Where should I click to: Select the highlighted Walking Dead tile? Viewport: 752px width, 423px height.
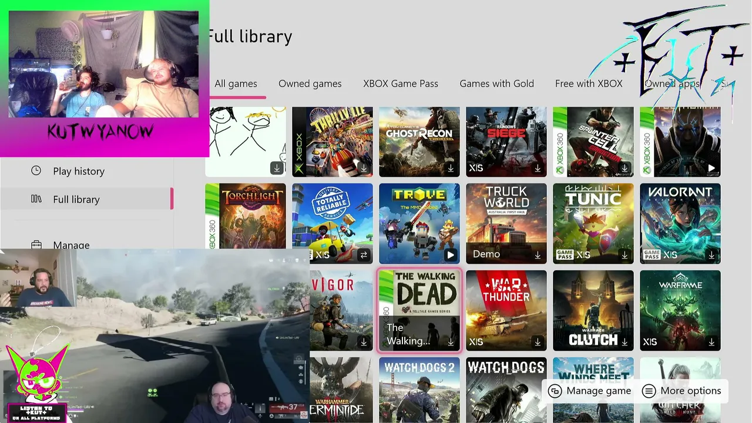[x=419, y=311]
